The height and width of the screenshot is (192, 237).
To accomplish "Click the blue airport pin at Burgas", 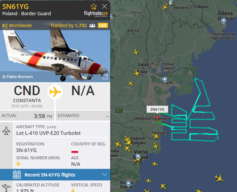I will coord(128,184).
